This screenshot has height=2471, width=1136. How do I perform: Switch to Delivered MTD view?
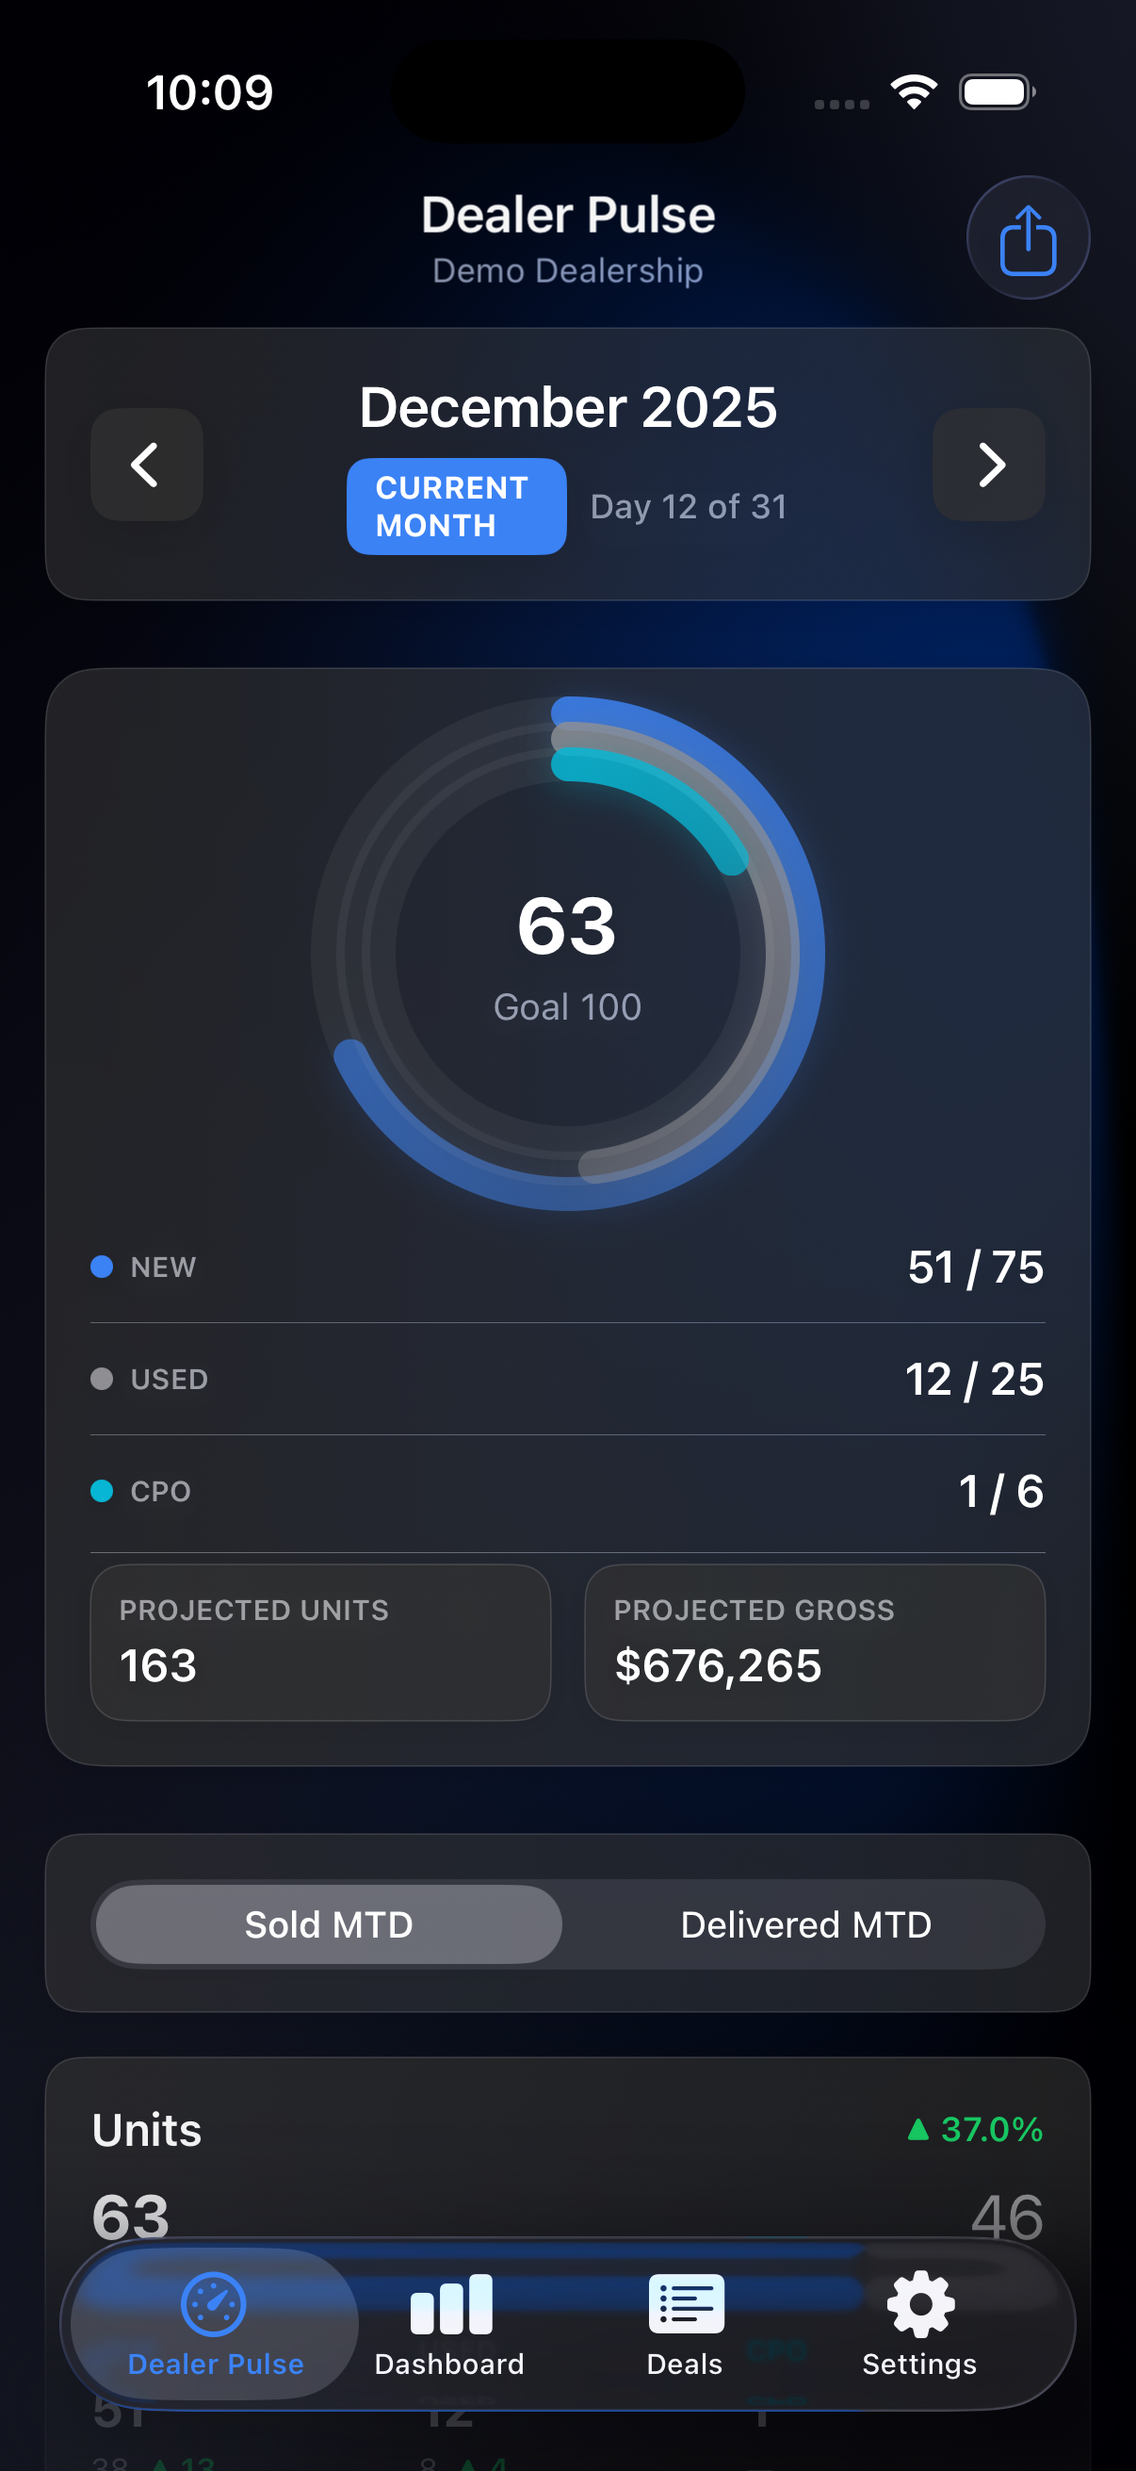[x=805, y=1924]
